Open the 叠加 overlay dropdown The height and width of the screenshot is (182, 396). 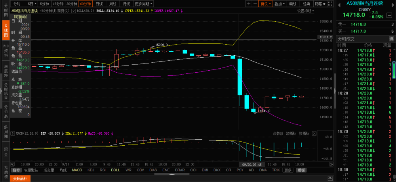(279, 4)
